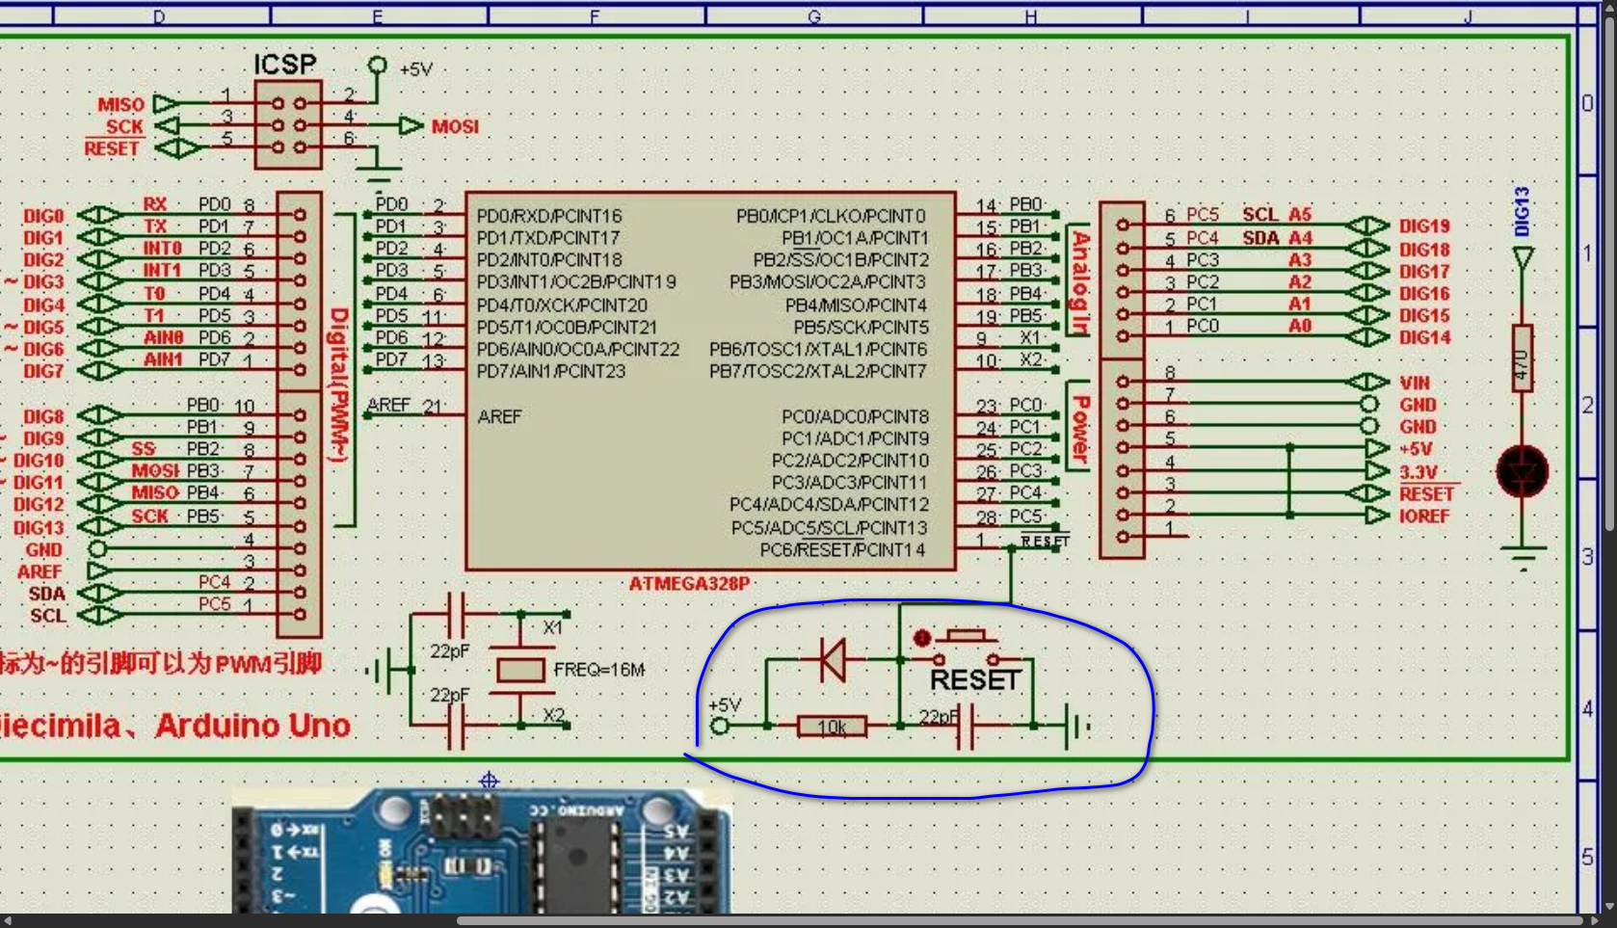Click the 16MHz crystal oscillator component
The height and width of the screenshot is (928, 1617).
(520, 670)
